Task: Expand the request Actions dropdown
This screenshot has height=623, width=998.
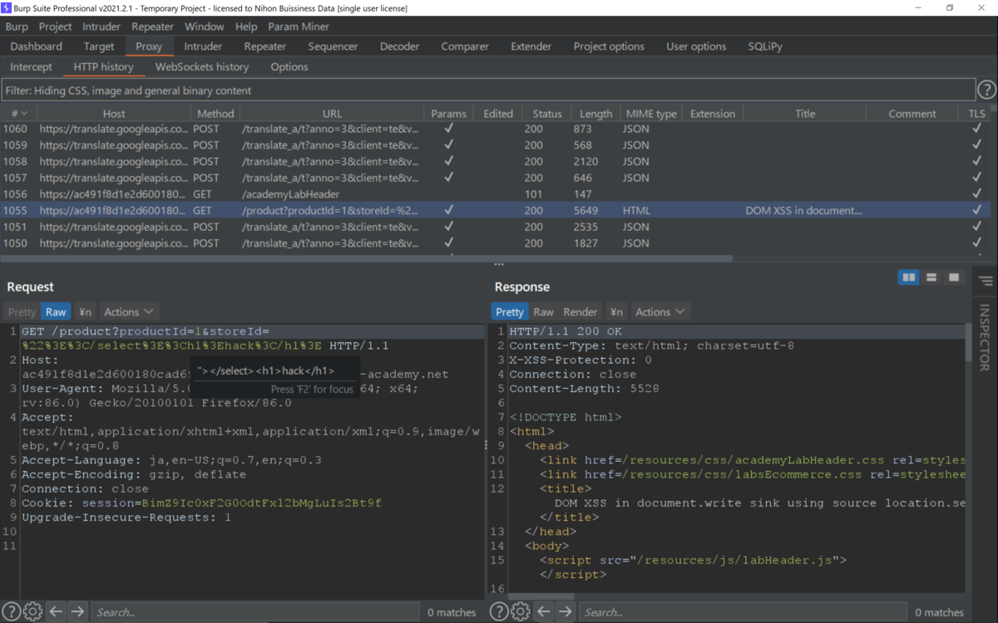Action: tap(129, 311)
